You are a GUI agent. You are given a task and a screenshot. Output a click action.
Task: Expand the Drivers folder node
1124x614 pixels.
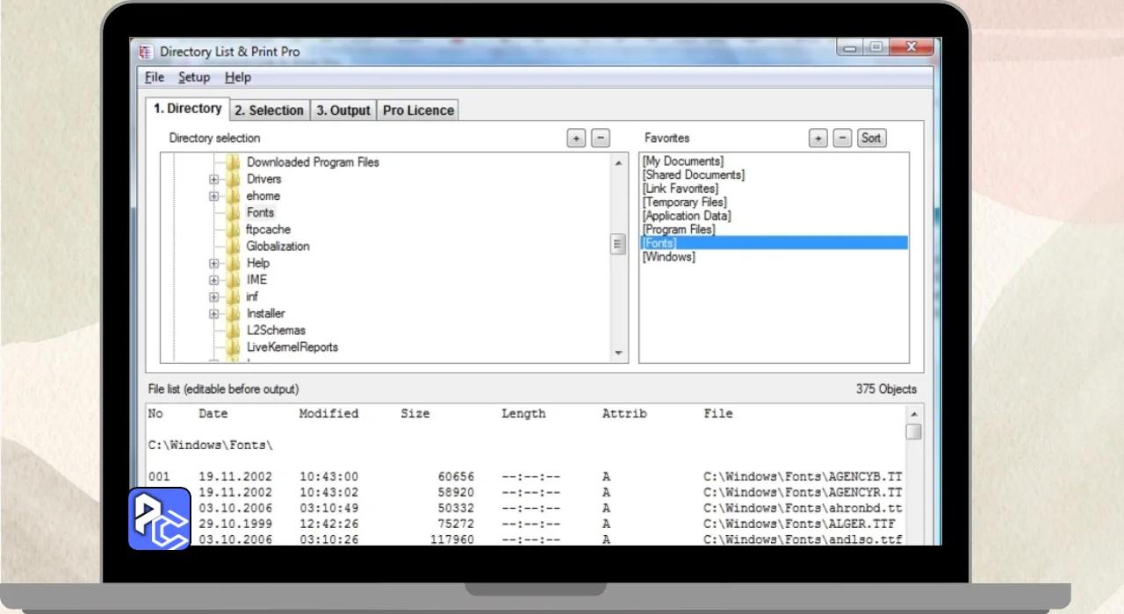tap(213, 179)
